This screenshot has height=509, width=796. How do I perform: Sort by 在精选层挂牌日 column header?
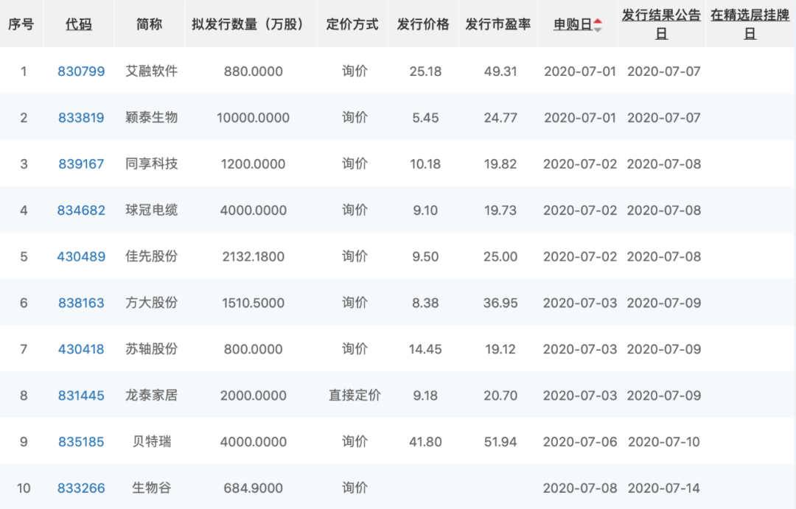[750, 24]
